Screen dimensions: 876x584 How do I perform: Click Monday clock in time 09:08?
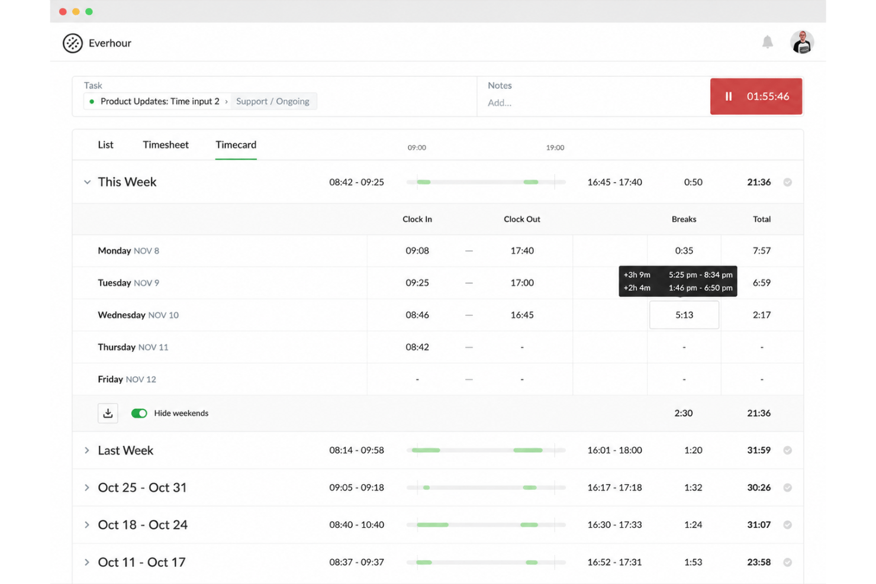[x=417, y=251]
